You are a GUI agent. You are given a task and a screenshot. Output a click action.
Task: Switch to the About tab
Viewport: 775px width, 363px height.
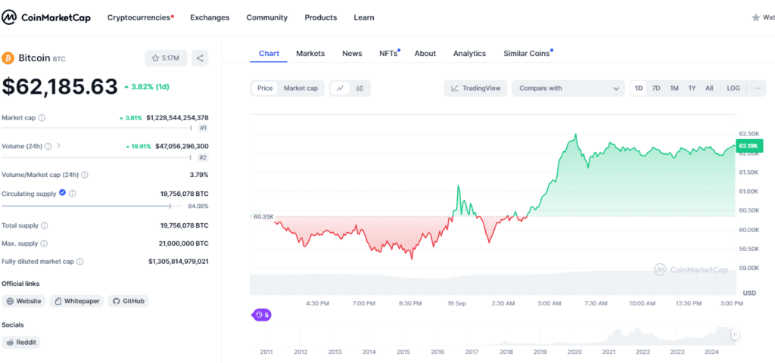[x=425, y=54]
